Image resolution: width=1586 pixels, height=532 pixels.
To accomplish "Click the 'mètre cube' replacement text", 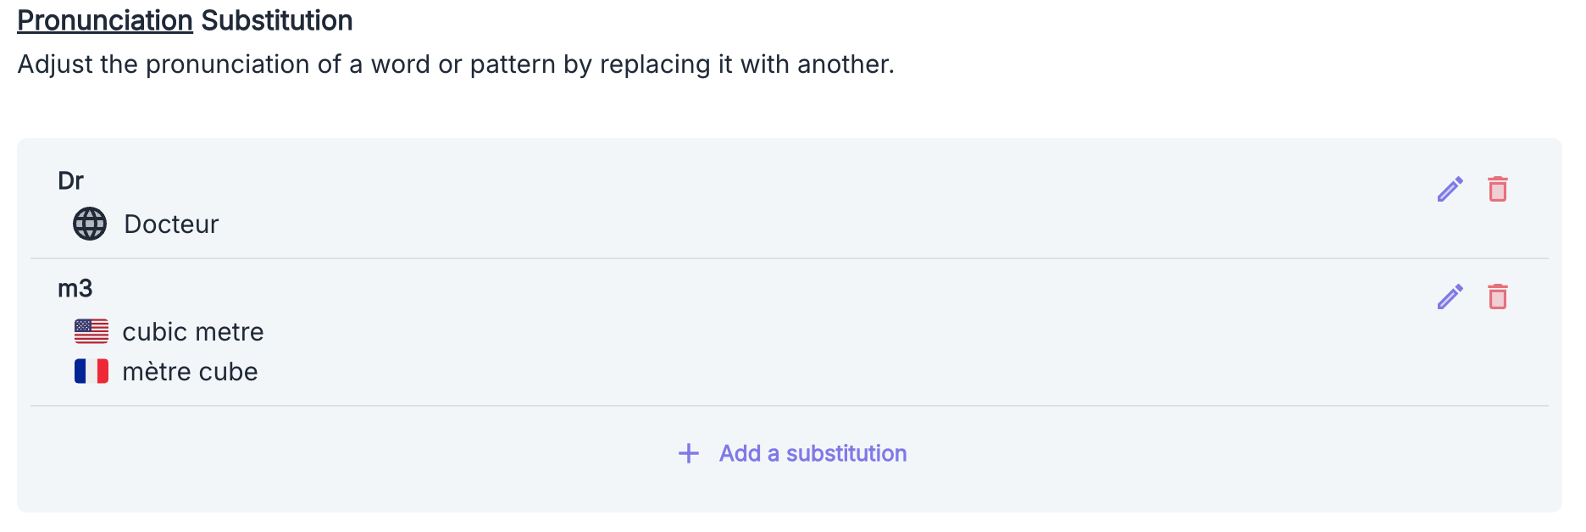I will click(x=190, y=370).
